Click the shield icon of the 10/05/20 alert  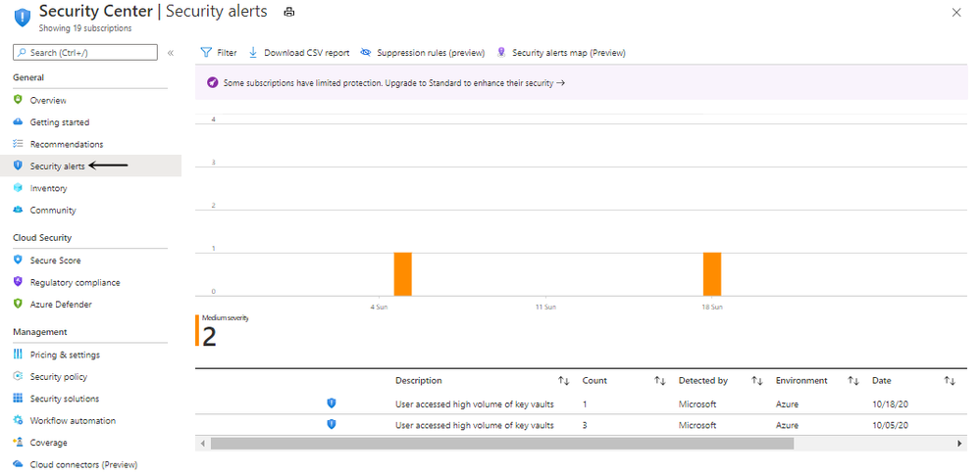(x=332, y=424)
